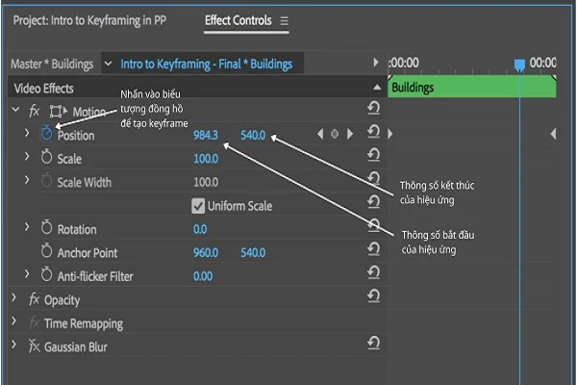Image resolution: width=577 pixels, height=385 pixels.
Task: Select the Master * Buildings tab
Action: tap(52, 64)
